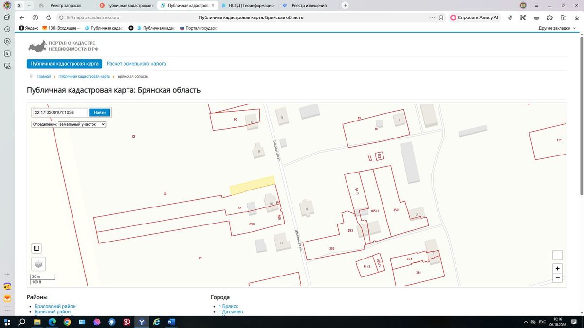Switch to the Реестр запросов tab
Viewport: 584px width, 328px height.
pyautogui.click(x=66, y=5)
